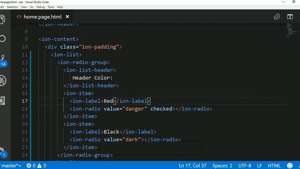The height and width of the screenshot is (169, 300).
Task: Click the </ion-item> tag on line 23
Action: 80,147
